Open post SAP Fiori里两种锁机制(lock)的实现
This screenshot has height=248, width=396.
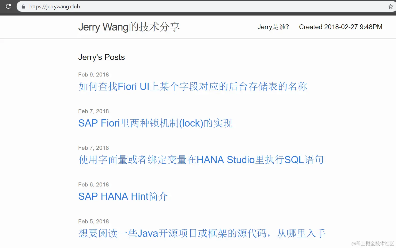[155, 123]
